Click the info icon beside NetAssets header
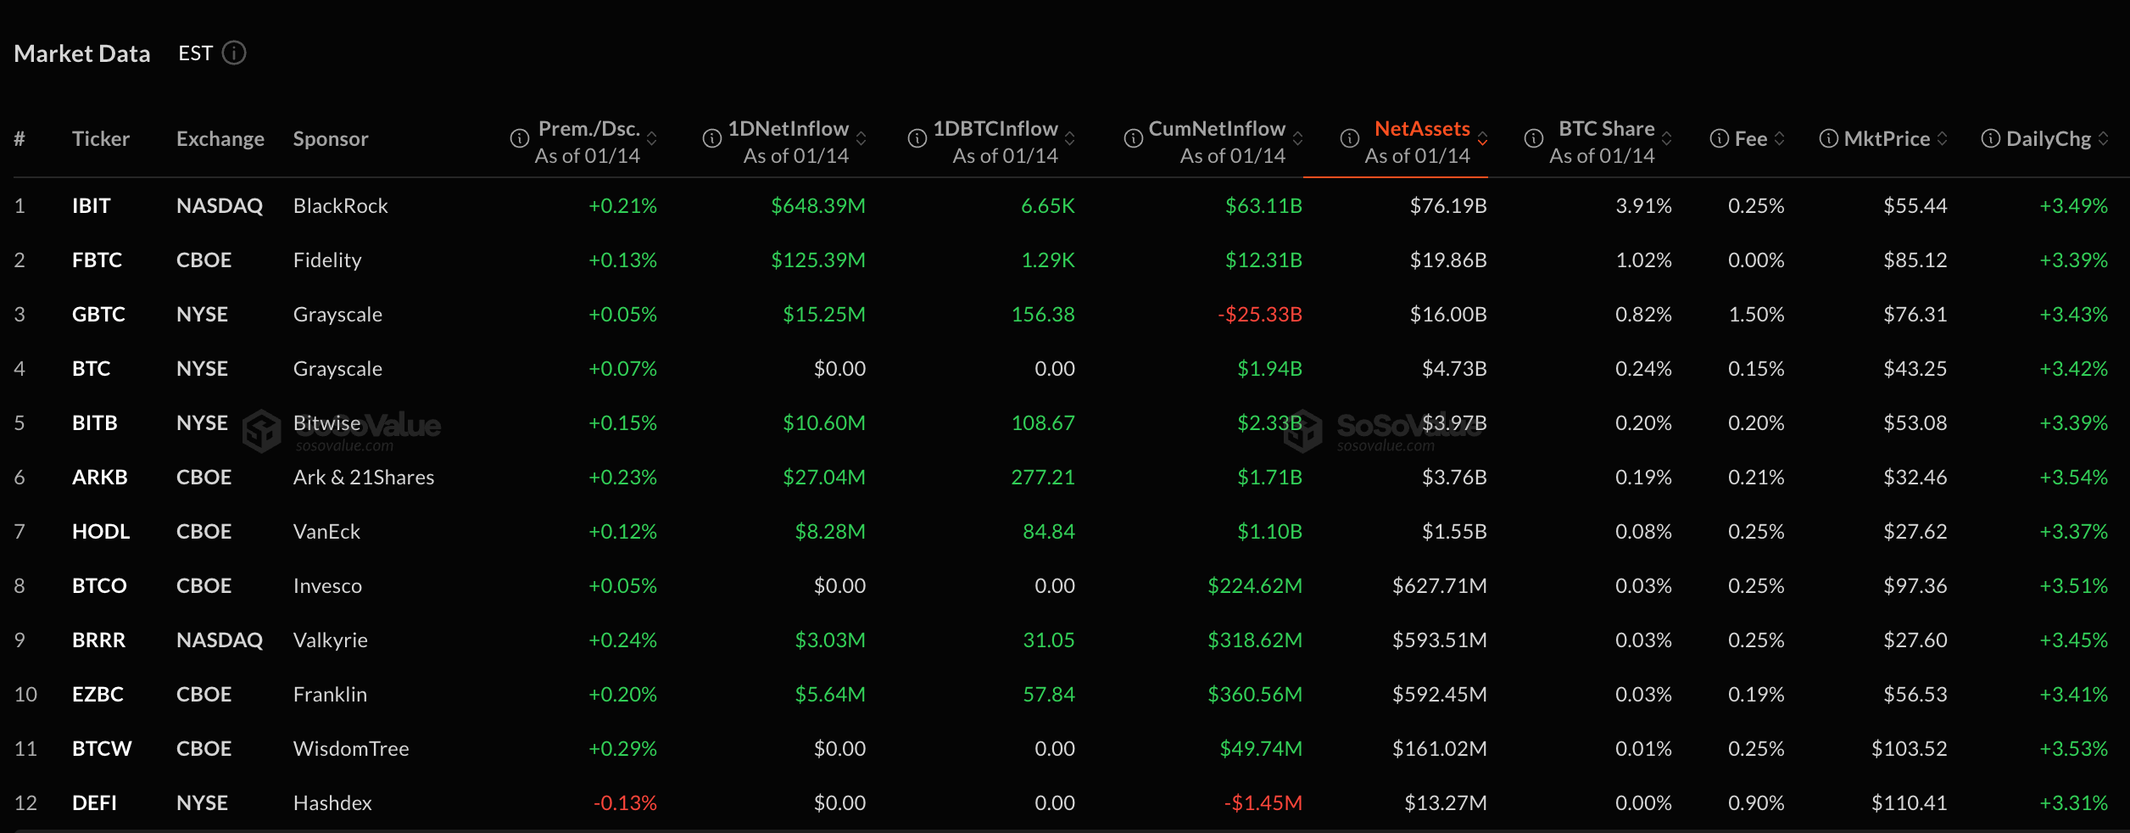The image size is (2130, 833). coord(1350,139)
